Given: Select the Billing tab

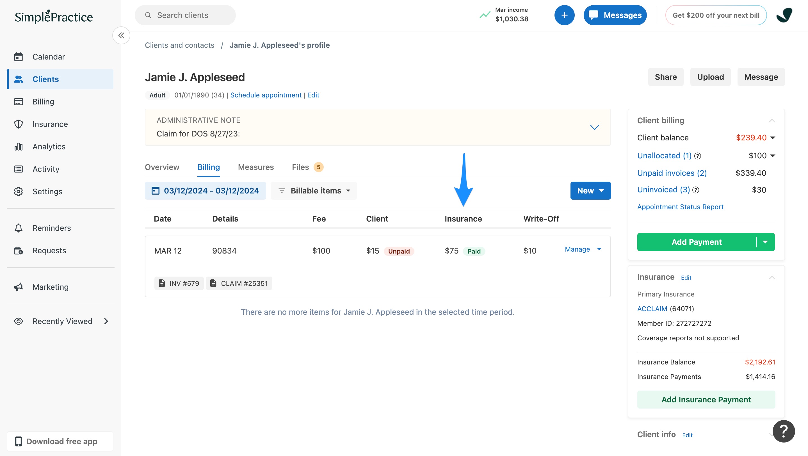Looking at the screenshot, I should [x=209, y=167].
